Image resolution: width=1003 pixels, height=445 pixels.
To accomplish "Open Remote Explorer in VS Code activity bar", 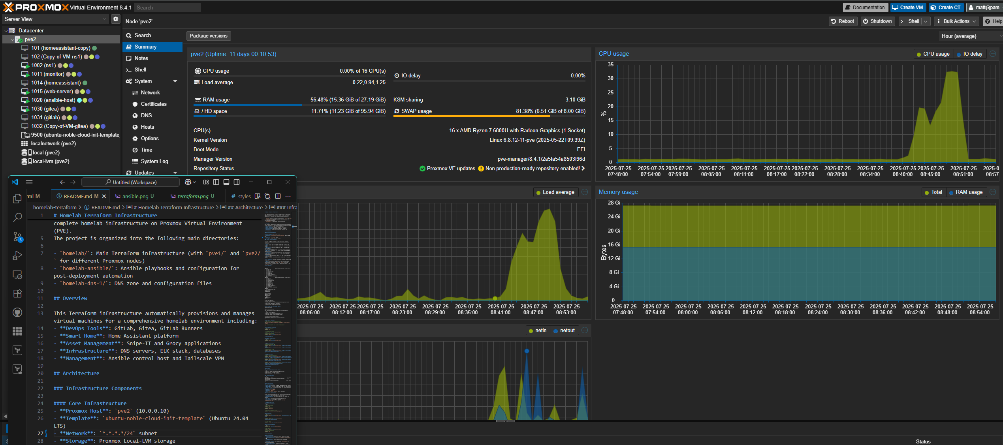I will [17, 274].
